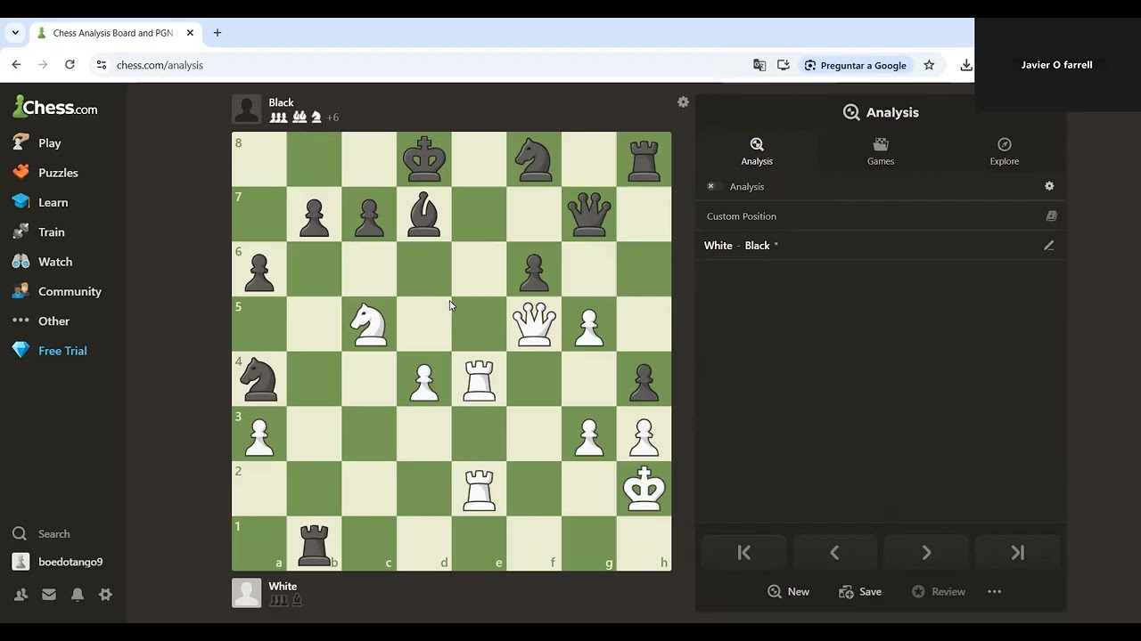This screenshot has width=1141, height=641.
Task: Switch to the Explore tab
Action: coord(1004,151)
